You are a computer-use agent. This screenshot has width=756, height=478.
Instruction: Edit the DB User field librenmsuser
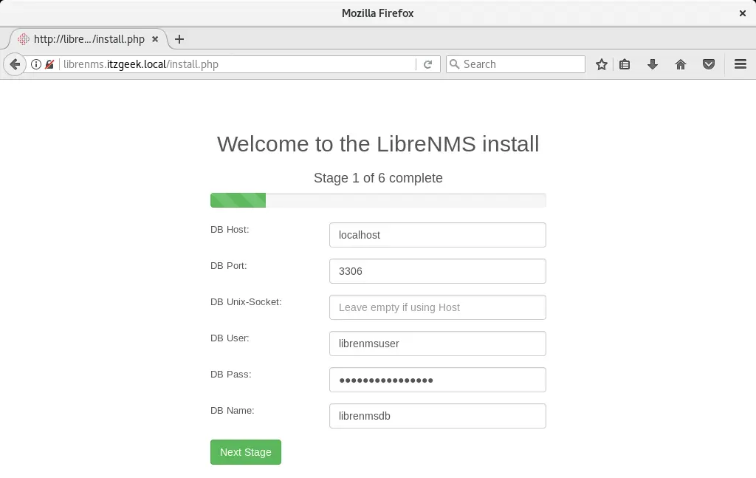437,344
